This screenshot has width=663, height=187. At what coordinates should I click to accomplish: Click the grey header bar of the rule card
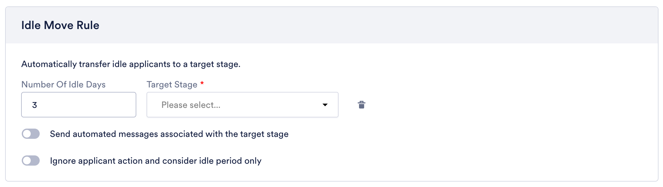pos(331,25)
